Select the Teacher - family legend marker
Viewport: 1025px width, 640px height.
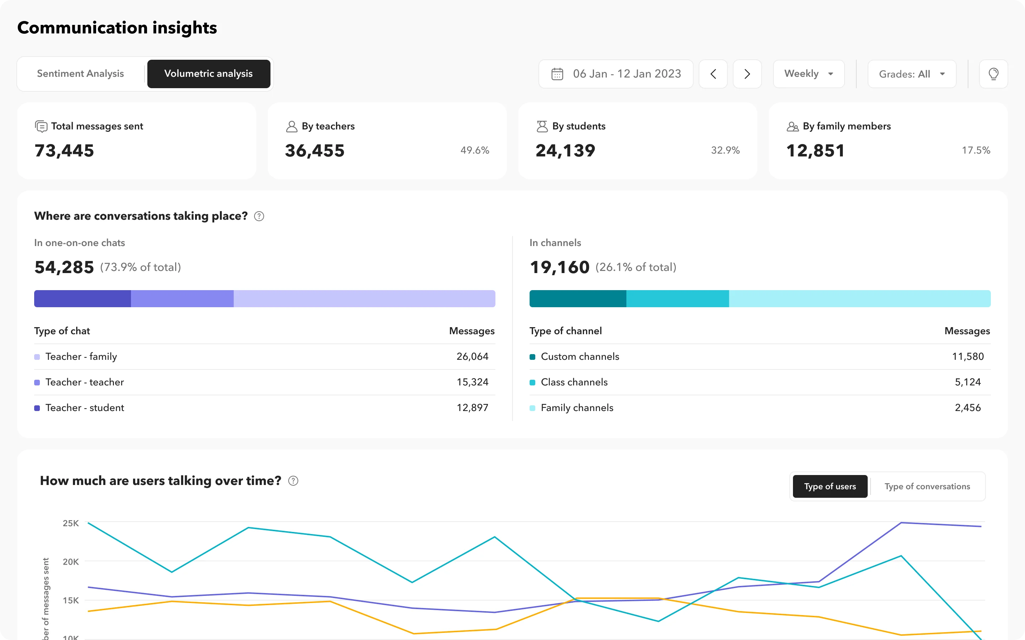[37, 356]
